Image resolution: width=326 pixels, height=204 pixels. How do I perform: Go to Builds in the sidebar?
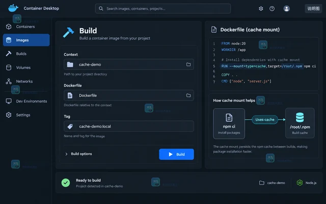click(26, 54)
